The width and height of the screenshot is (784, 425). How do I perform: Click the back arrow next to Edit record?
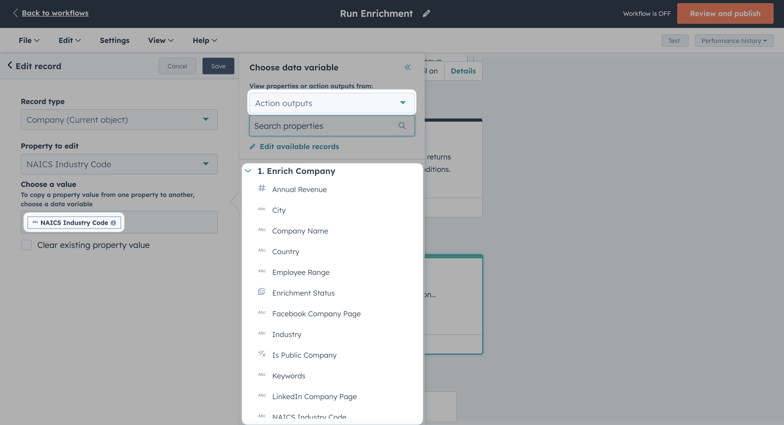point(10,65)
